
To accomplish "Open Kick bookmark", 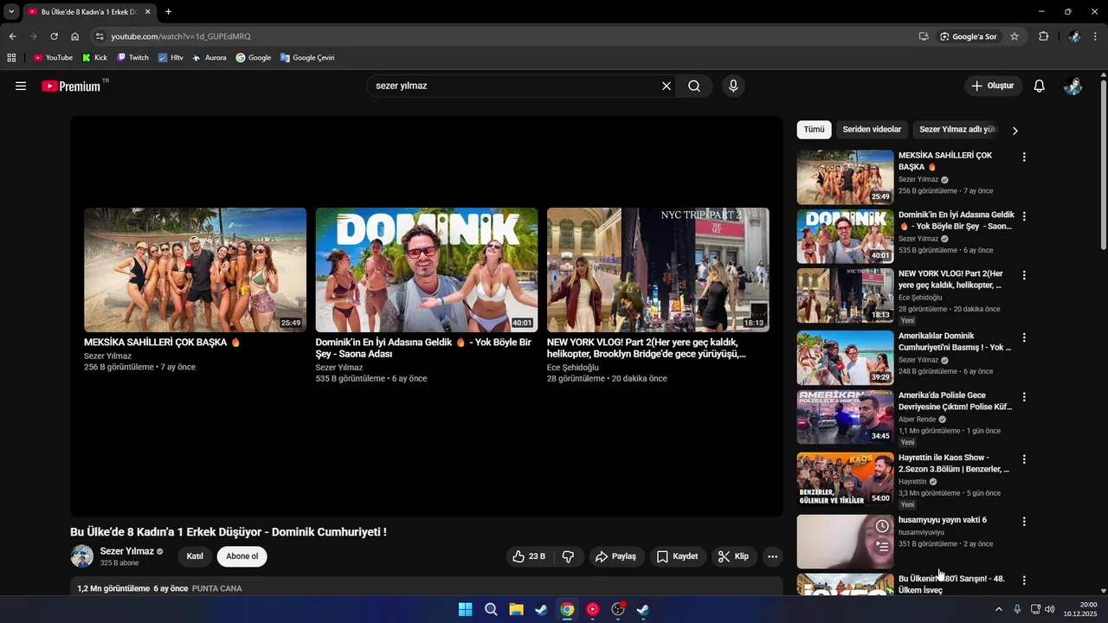I will pyautogui.click(x=95, y=58).
